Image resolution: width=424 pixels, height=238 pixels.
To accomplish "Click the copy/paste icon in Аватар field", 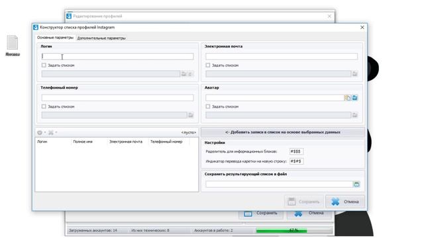I will [x=347, y=98].
